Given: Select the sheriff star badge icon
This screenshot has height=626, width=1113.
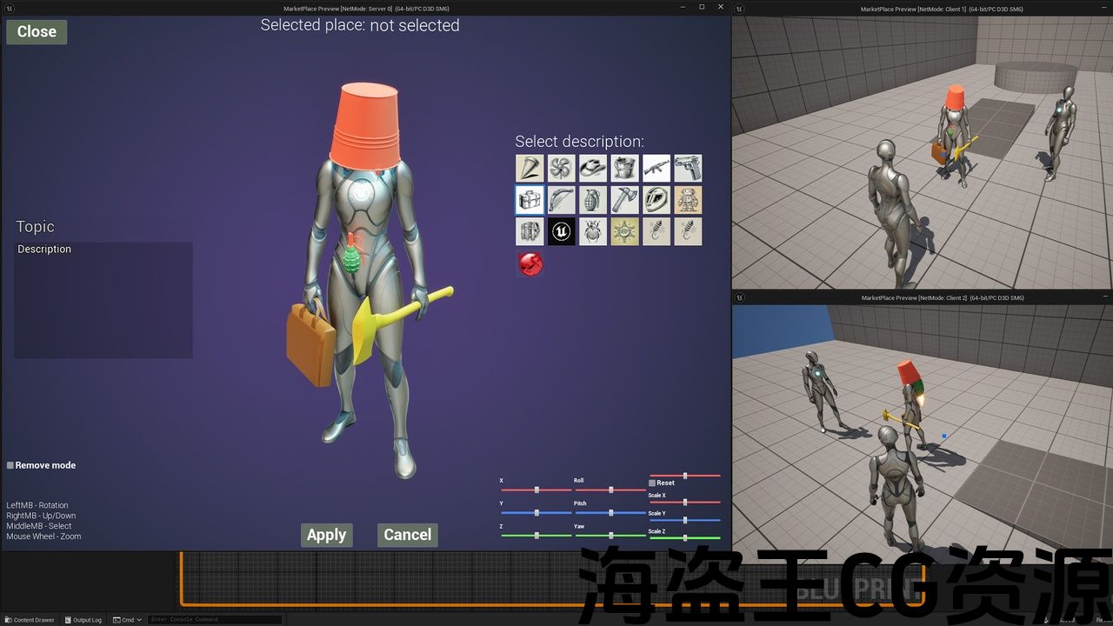Looking at the screenshot, I should click(x=624, y=231).
